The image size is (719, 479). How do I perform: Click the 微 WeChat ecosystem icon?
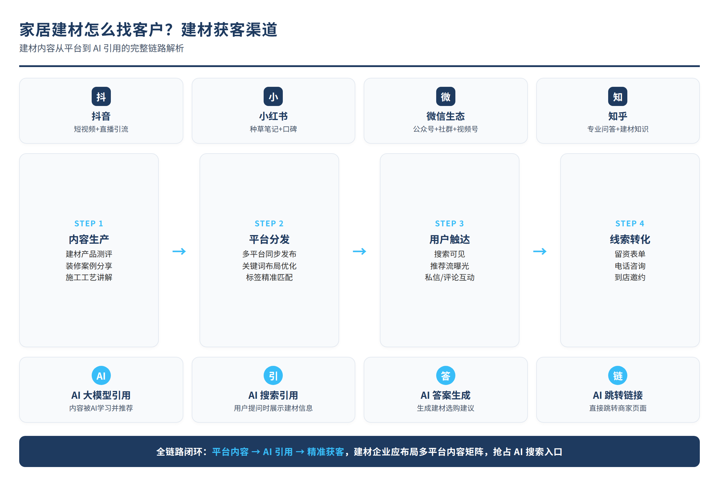click(446, 96)
